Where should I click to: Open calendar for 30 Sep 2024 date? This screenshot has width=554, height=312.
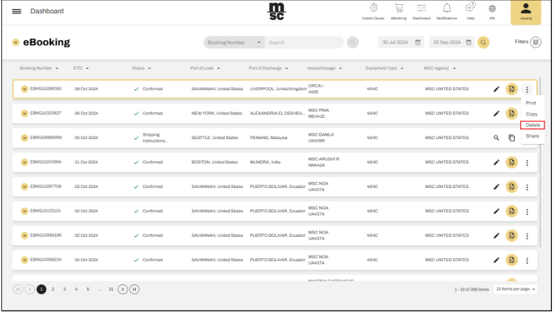[x=469, y=42]
